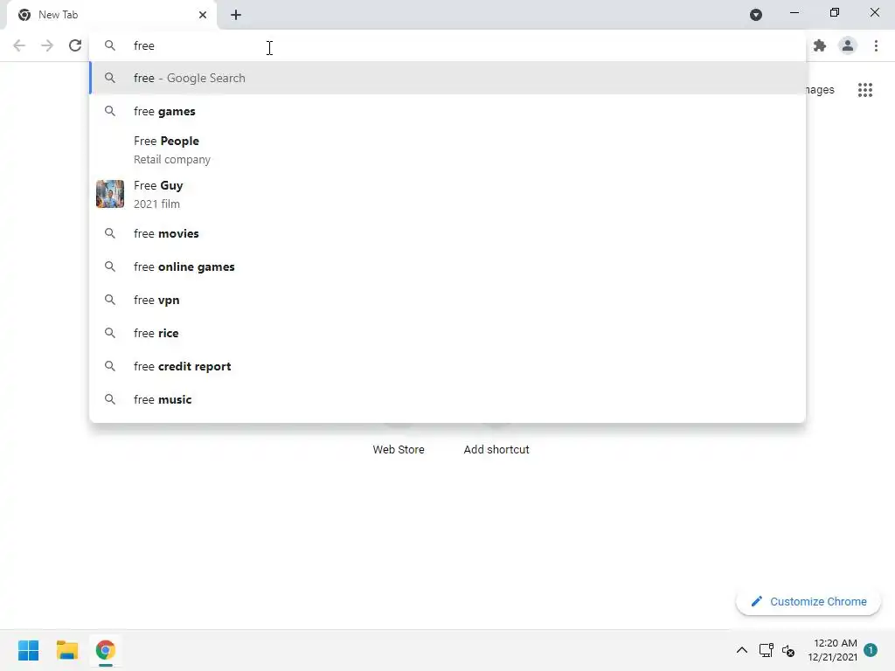Image resolution: width=895 pixels, height=671 pixels.
Task: Choose the 'free online games' suggestion
Action: click(x=447, y=266)
